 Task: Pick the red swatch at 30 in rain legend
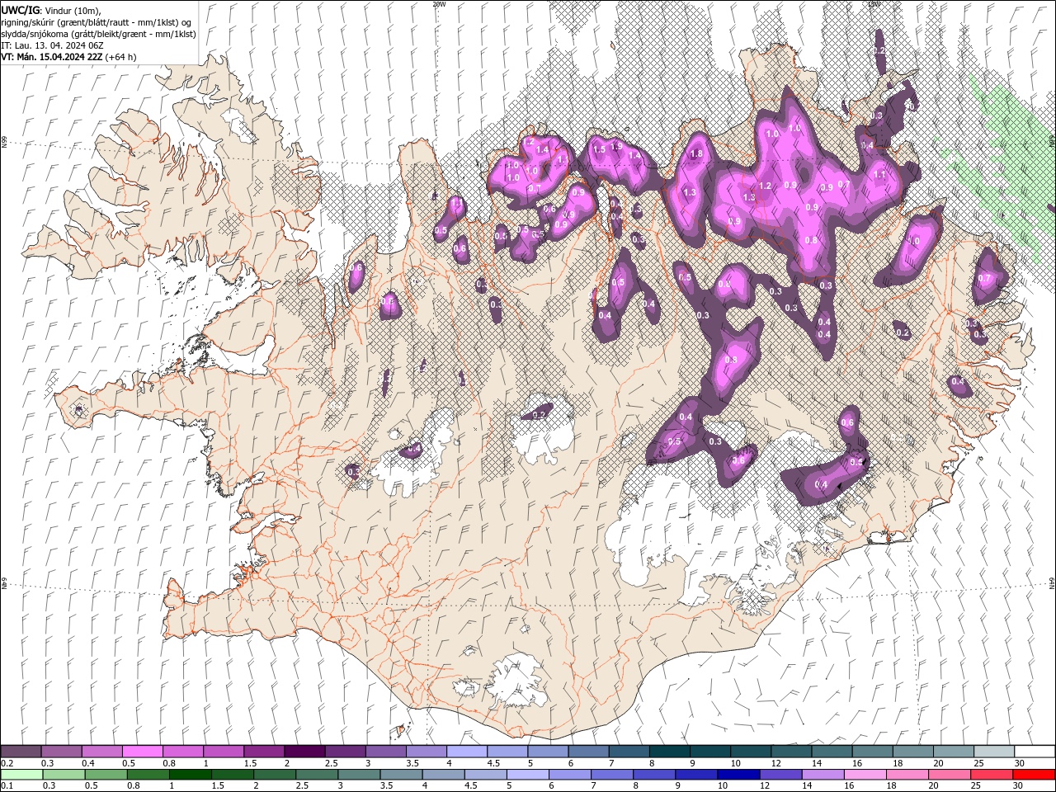[1034, 775]
